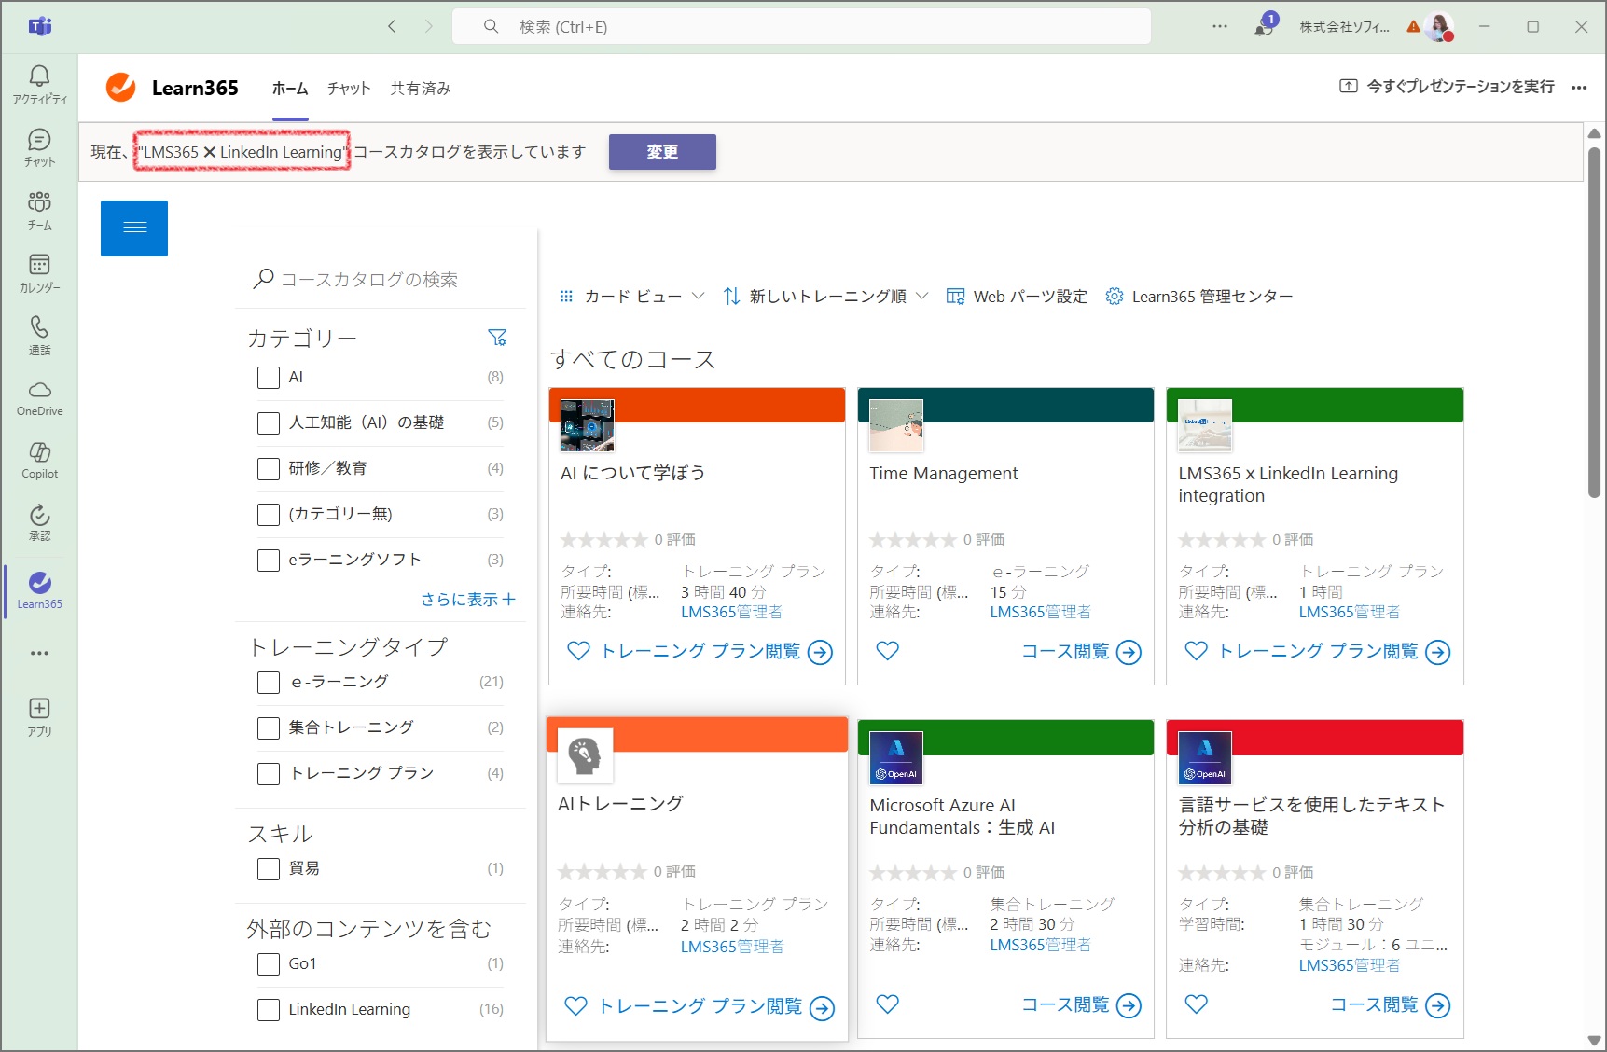Image resolution: width=1607 pixels, height=1052 pixels.
Task: Check the Go1 external content checkbox
Action: (x=269, y=964)
